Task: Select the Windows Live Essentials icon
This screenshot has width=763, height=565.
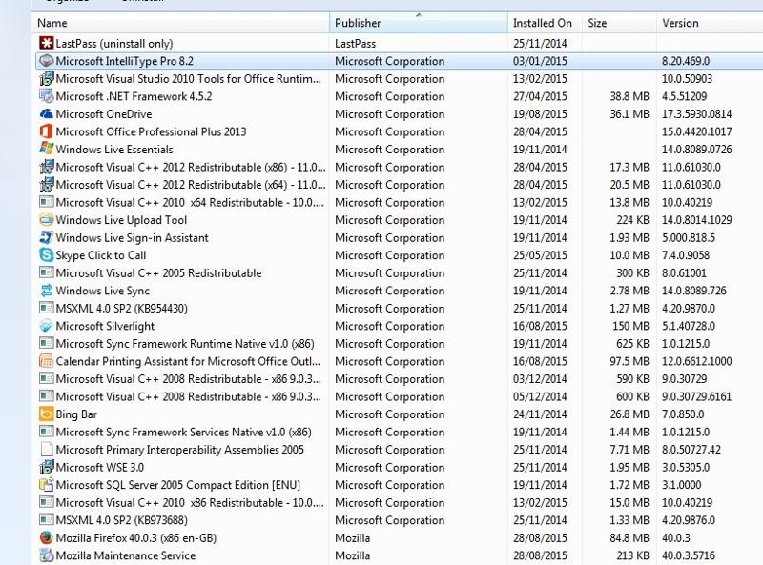Action: pos(46,150)
